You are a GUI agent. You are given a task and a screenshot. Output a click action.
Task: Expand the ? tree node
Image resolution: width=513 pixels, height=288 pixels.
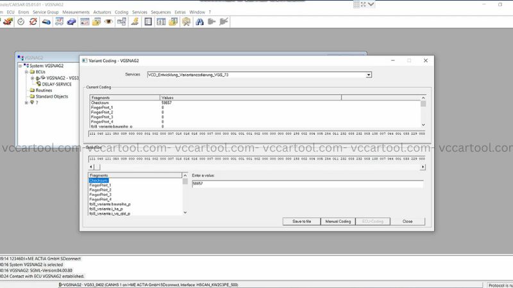click(x=26, y=102)
